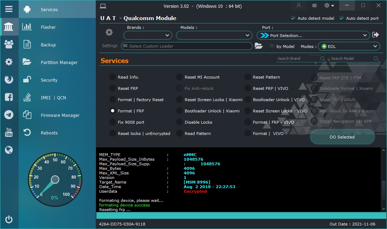Click the Android robot Services icon

click(x=27, y=10)
